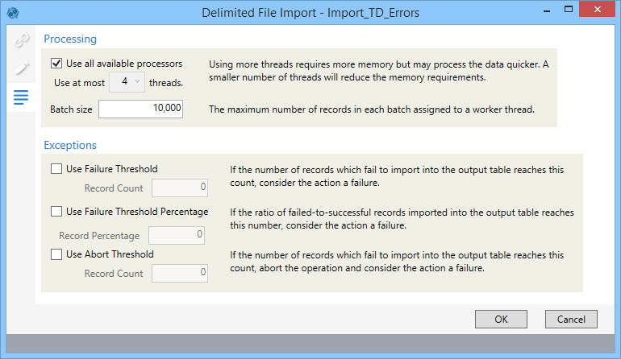
Task: Click the Batch size input field
Action: click(140, 109)
